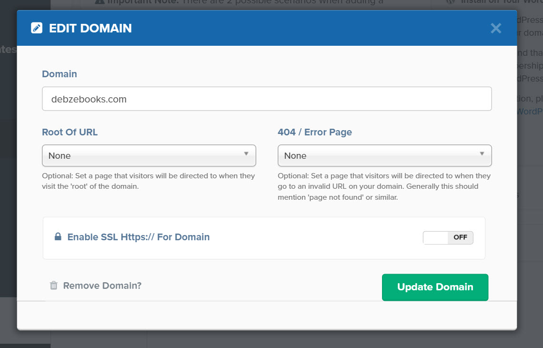
Task: Click the Remove Domain? link
Action: tap(102, 286)
